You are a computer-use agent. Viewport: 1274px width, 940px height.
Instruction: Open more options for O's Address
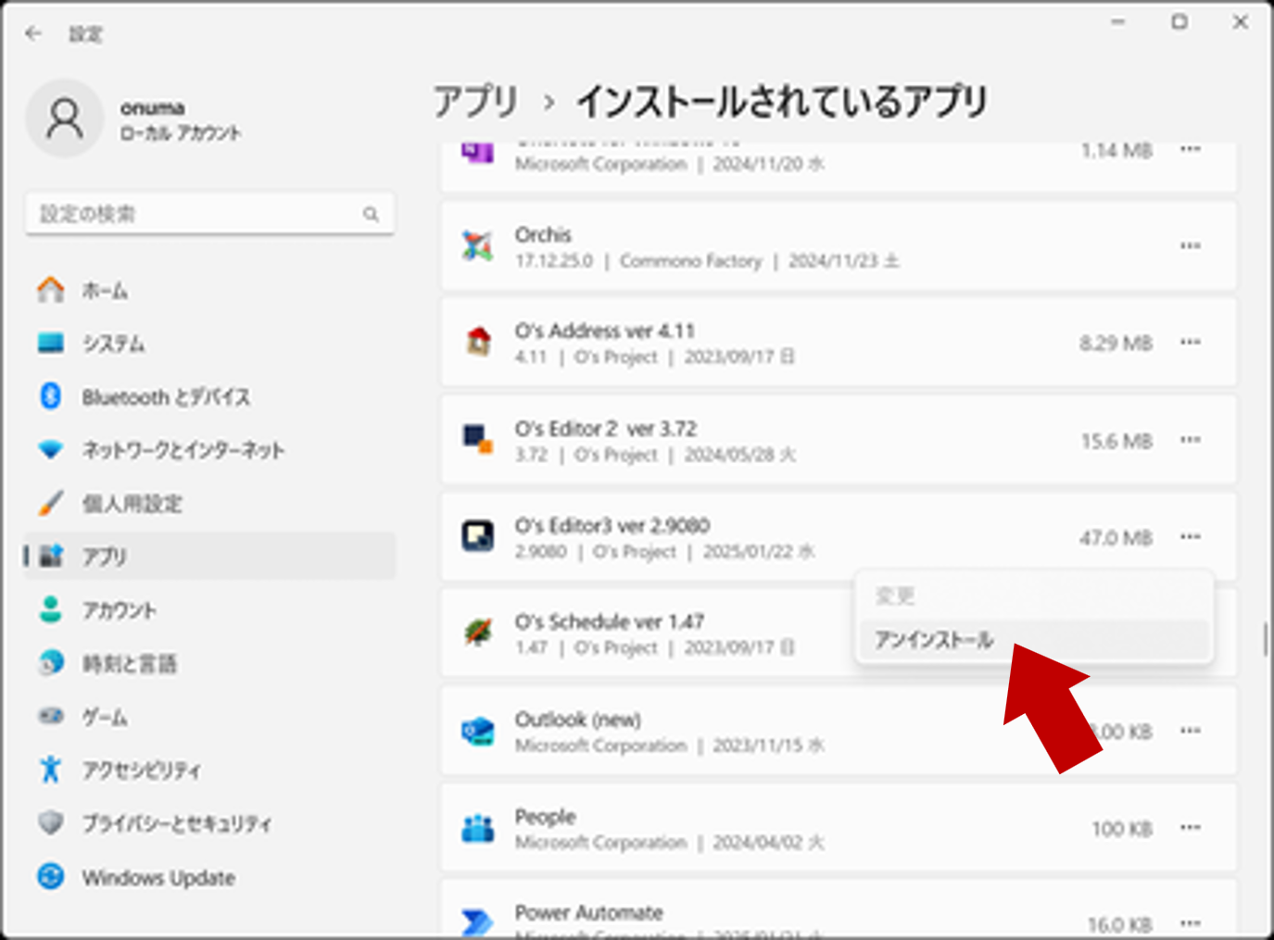[x=1191, y=343]
